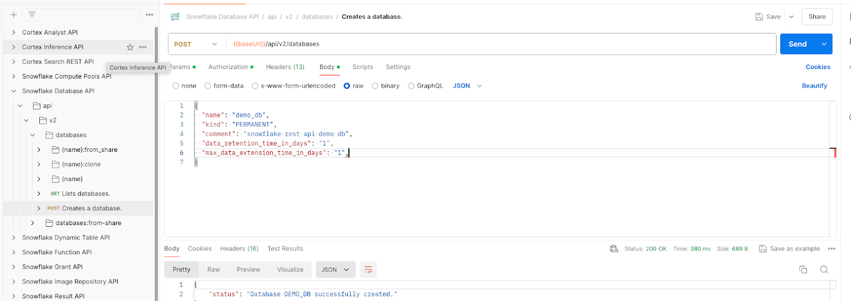
Task: Select the form-data body radio option
Action: pos(208,86)
